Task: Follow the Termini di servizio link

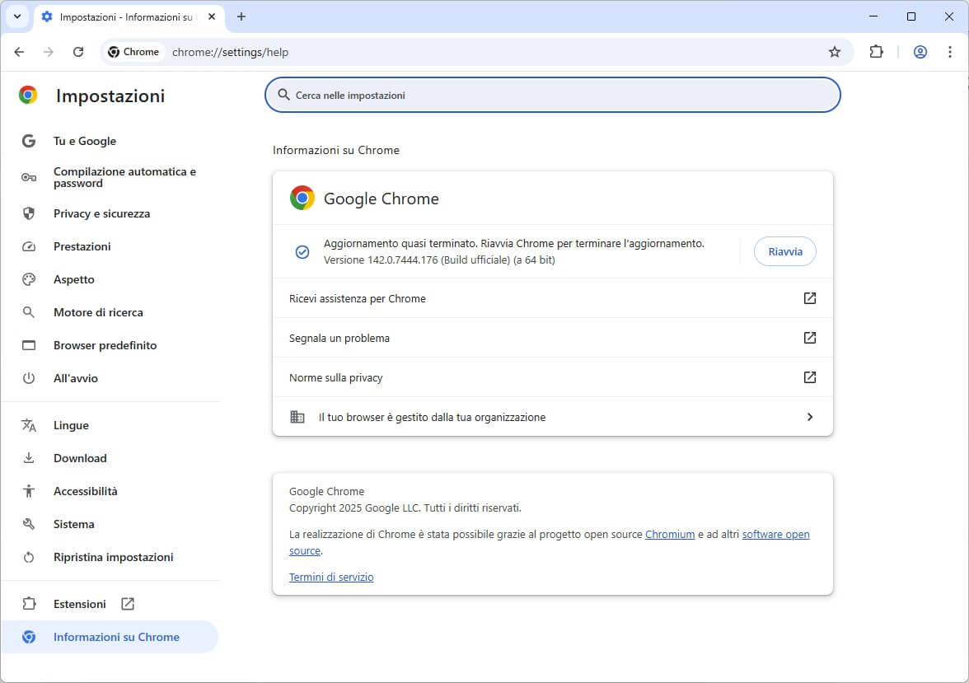Action: click(x=331, y=578)
